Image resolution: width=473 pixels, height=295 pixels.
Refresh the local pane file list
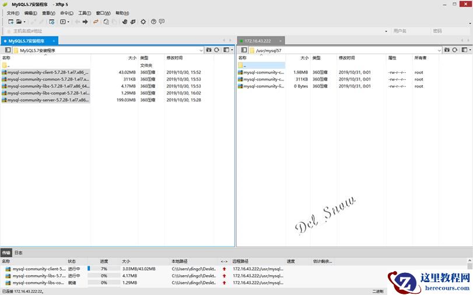[216, 50]
